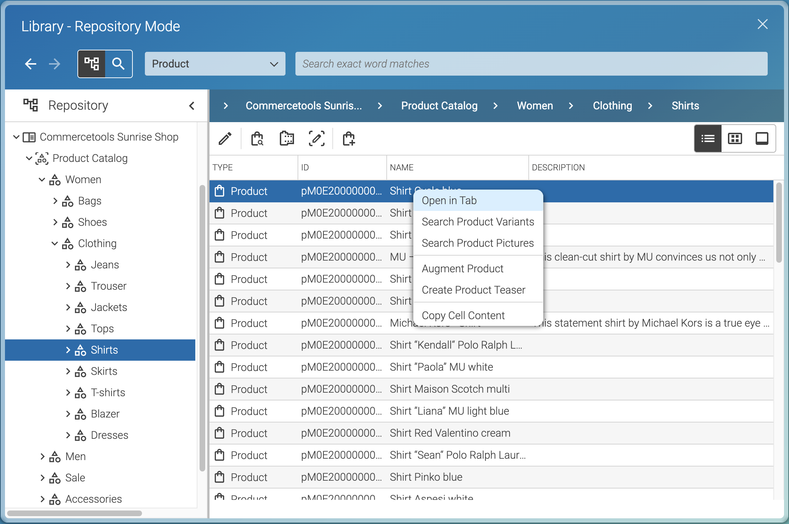Enable list view for results
This screenshot has height=524, width=789.
pyautogui.click(x=708, y=138)
